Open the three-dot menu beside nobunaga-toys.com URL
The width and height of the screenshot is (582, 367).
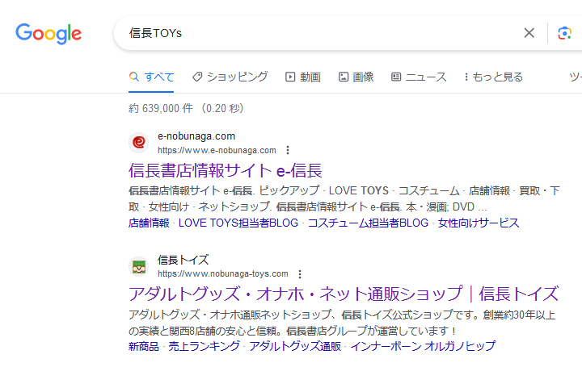300,274
